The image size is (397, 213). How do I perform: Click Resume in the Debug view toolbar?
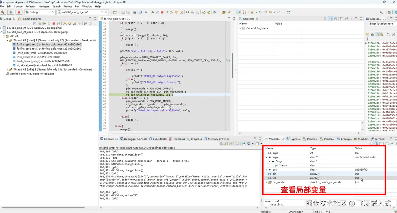pos(44,24)
